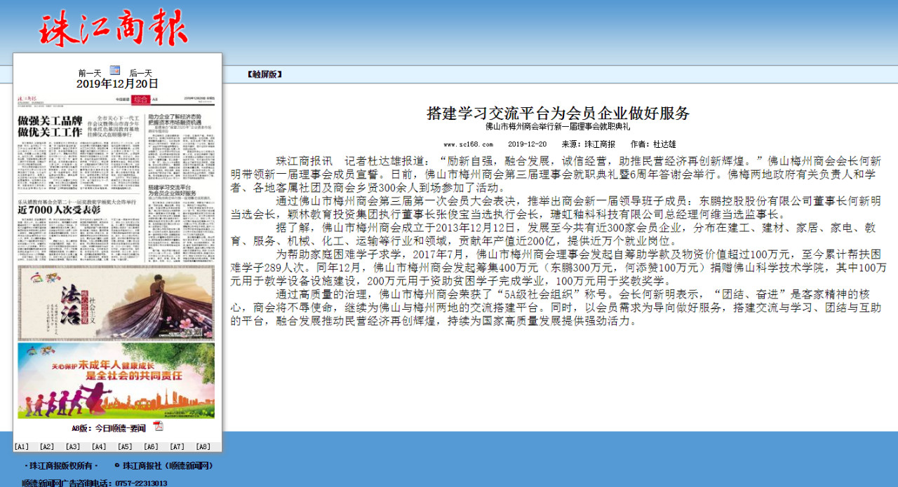The image size is (898, 487).
Task: Switch to page A4
Action: tap(99, 446)
